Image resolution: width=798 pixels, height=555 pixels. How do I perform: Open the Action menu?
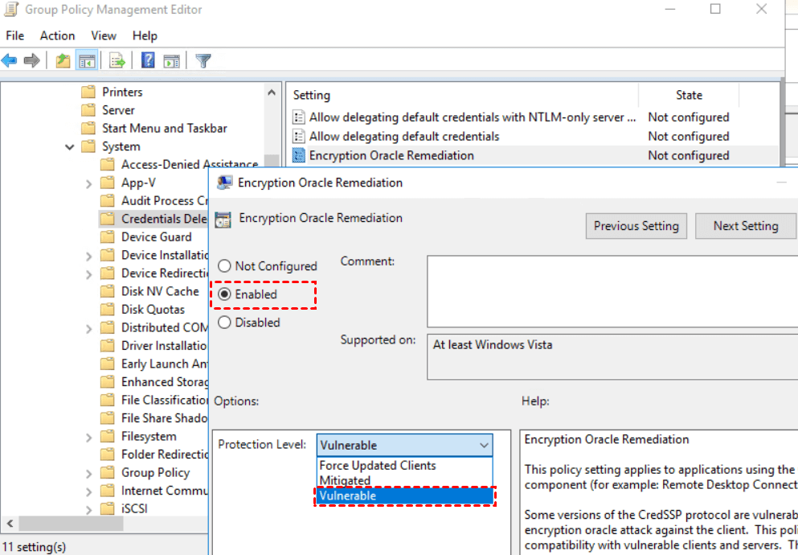point(57,35)
